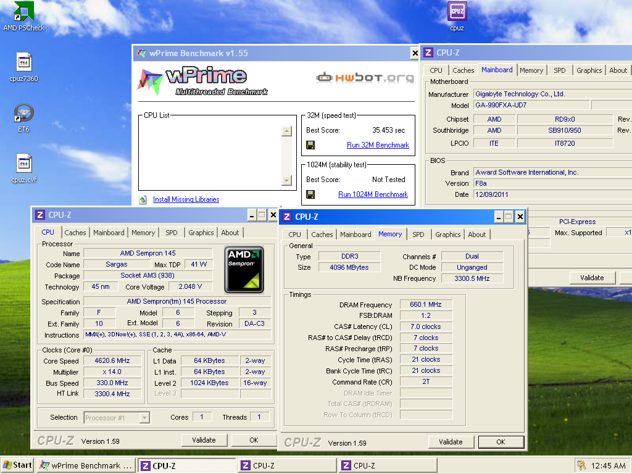Click the Model field GA-990FXA-UD7
This screenshot has width=632, height=474.
click(x=531, y=105)
